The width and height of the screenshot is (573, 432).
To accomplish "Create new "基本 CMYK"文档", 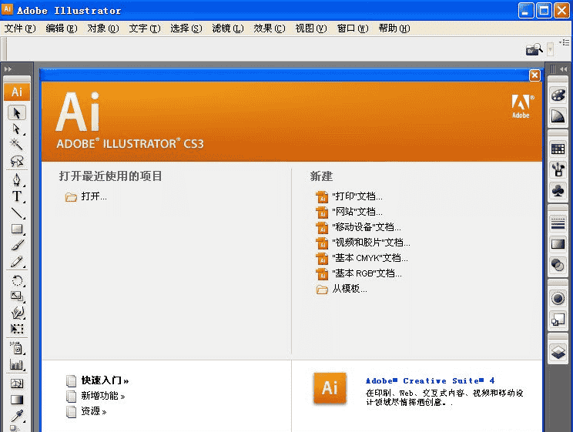I will click(362, 258).
